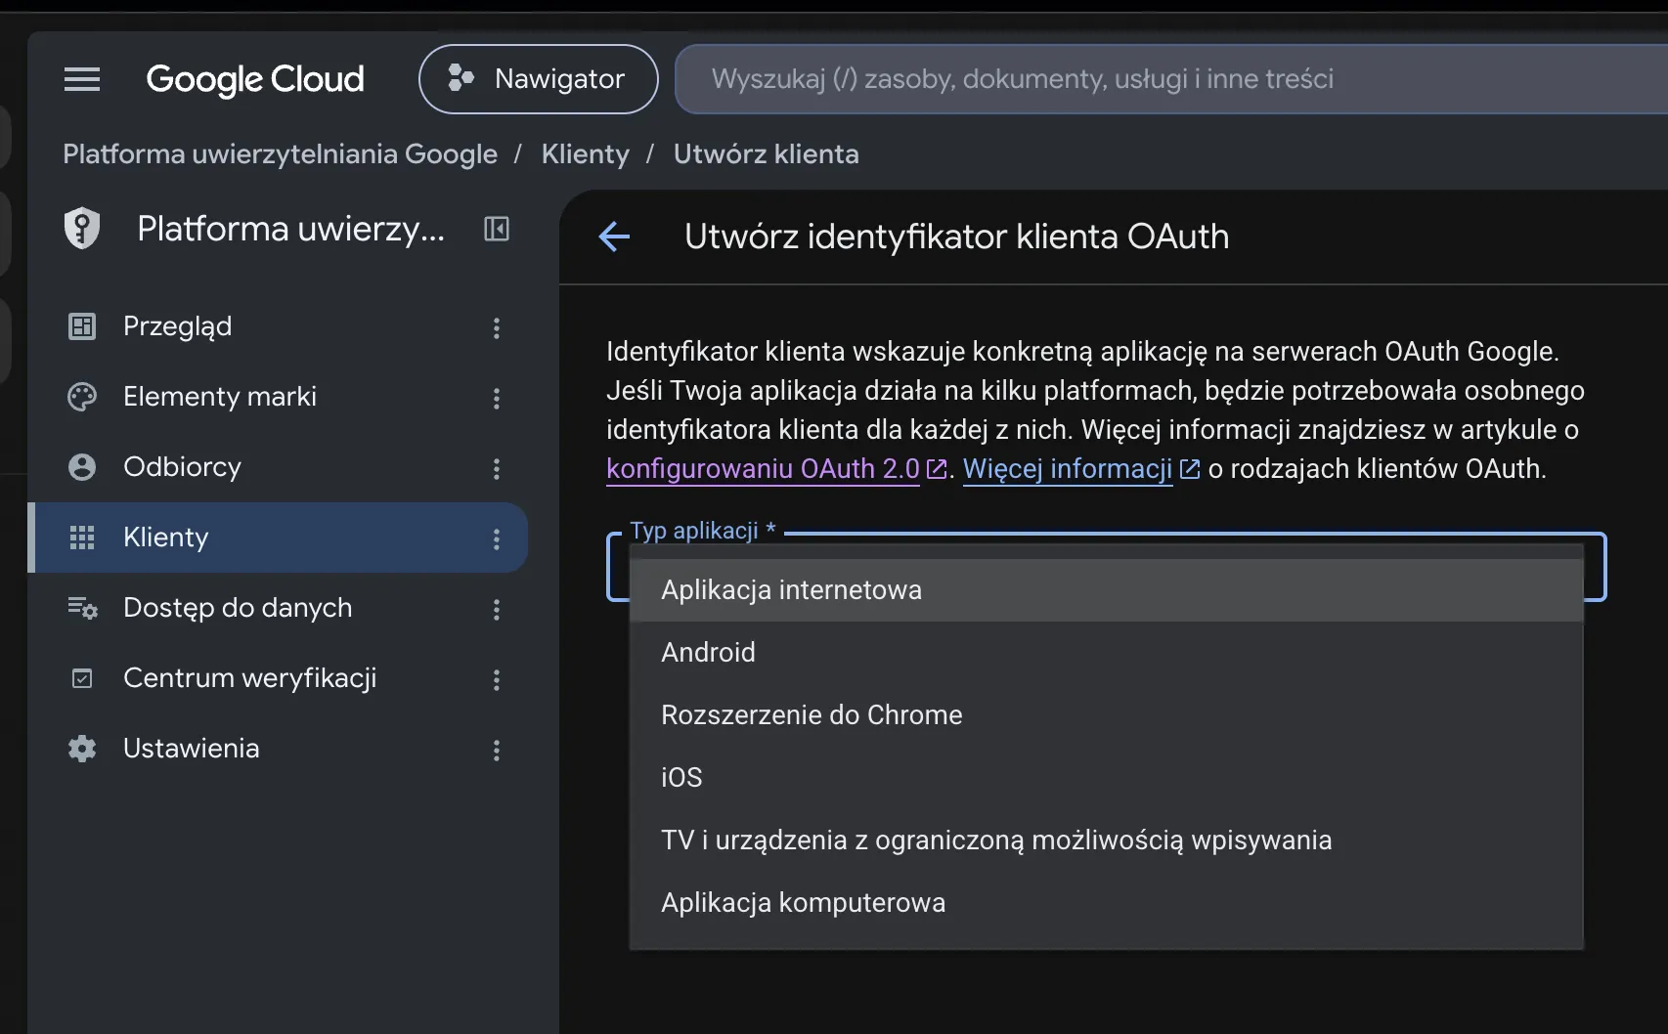Image resolution: width=1668 pixels, height=1034 pixels.
Task: Click the Ustawienia gear icon
Action: pyautogui.click(x=82, y=749)
